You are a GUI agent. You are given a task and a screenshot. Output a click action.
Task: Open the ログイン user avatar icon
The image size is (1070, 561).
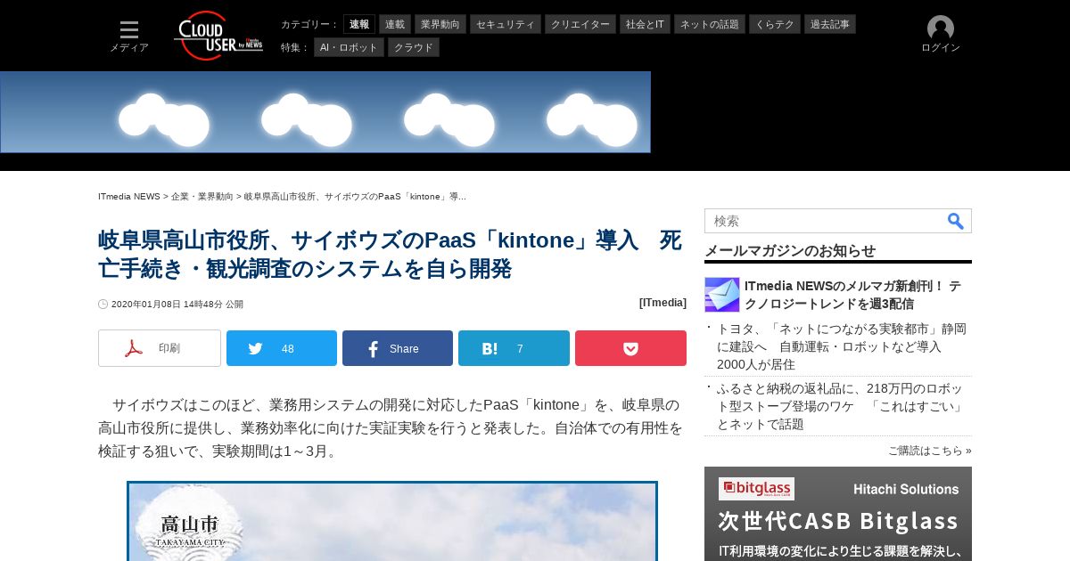(941, 28)
